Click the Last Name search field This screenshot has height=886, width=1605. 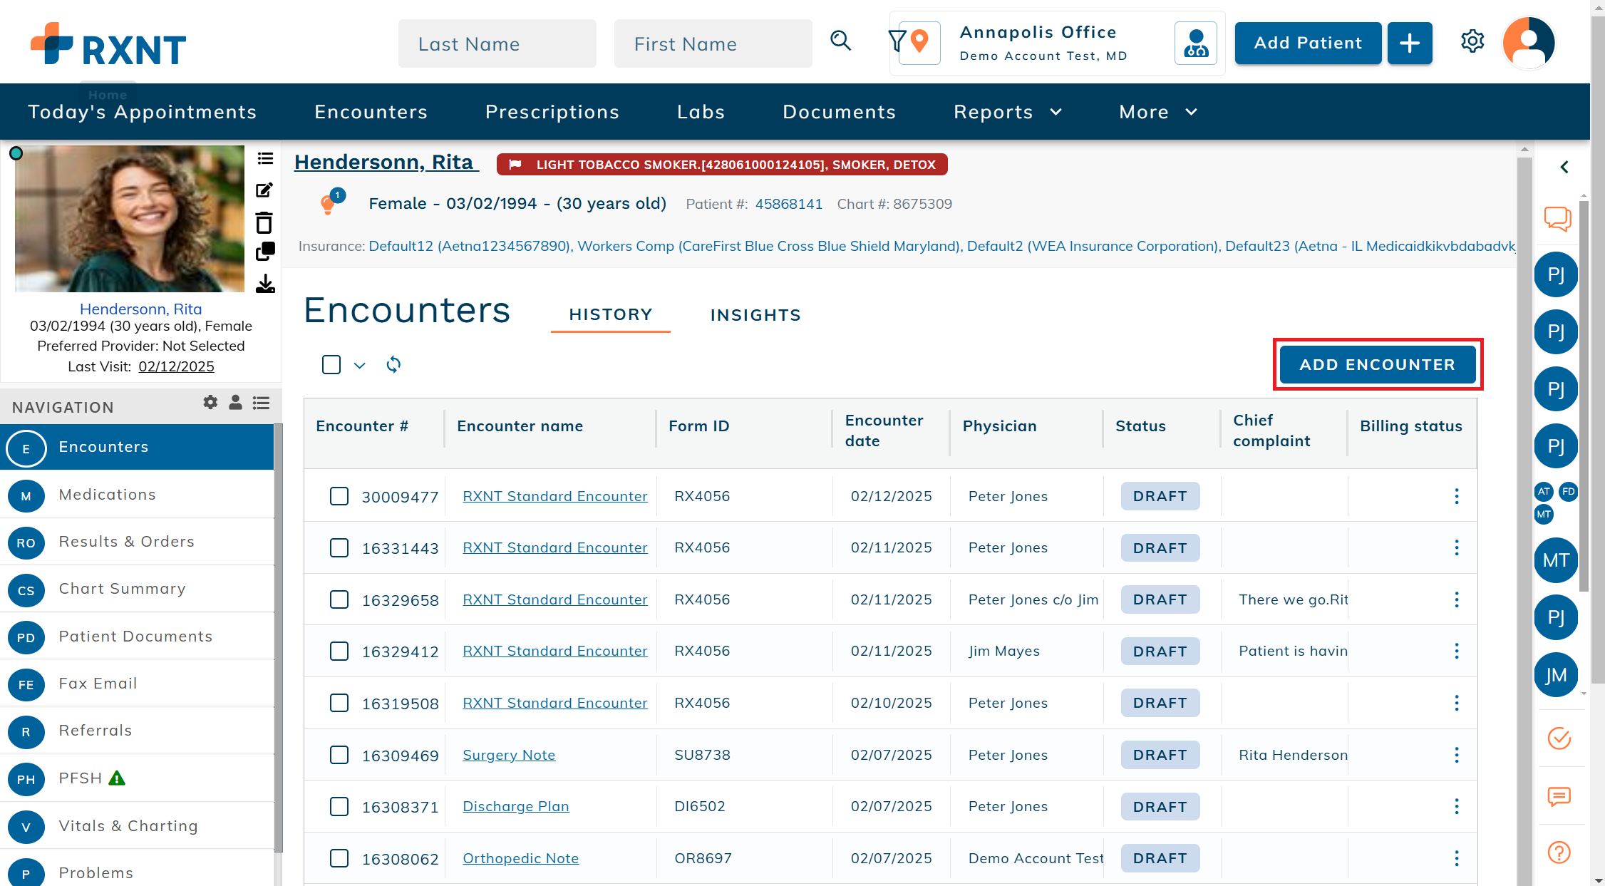(x=497, y=43)
